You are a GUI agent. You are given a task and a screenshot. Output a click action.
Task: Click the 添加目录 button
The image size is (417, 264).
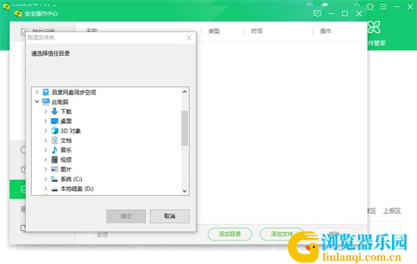(x=229, y=234)
